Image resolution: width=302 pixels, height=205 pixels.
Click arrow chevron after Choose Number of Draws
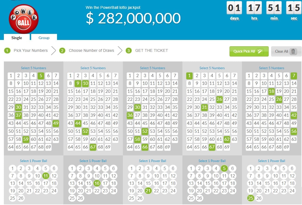120,51
